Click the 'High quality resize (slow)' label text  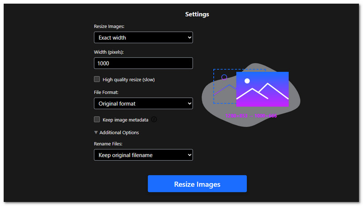129,80
